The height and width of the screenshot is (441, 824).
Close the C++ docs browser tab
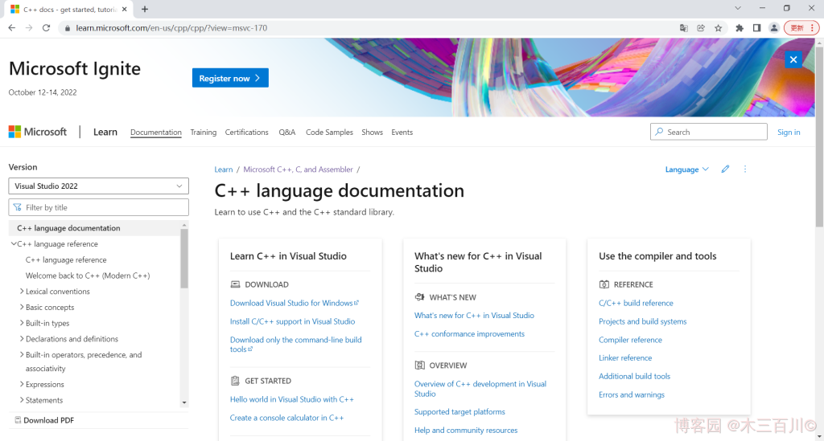tap(125, 9)
